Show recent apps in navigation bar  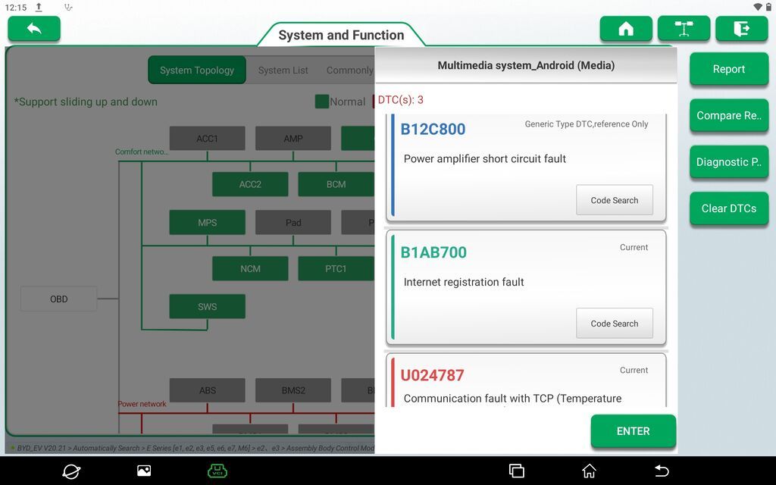click(x=516, y=471)
